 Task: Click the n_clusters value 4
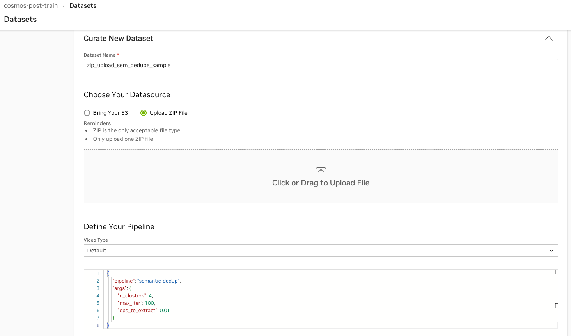[x=150, y=295]
